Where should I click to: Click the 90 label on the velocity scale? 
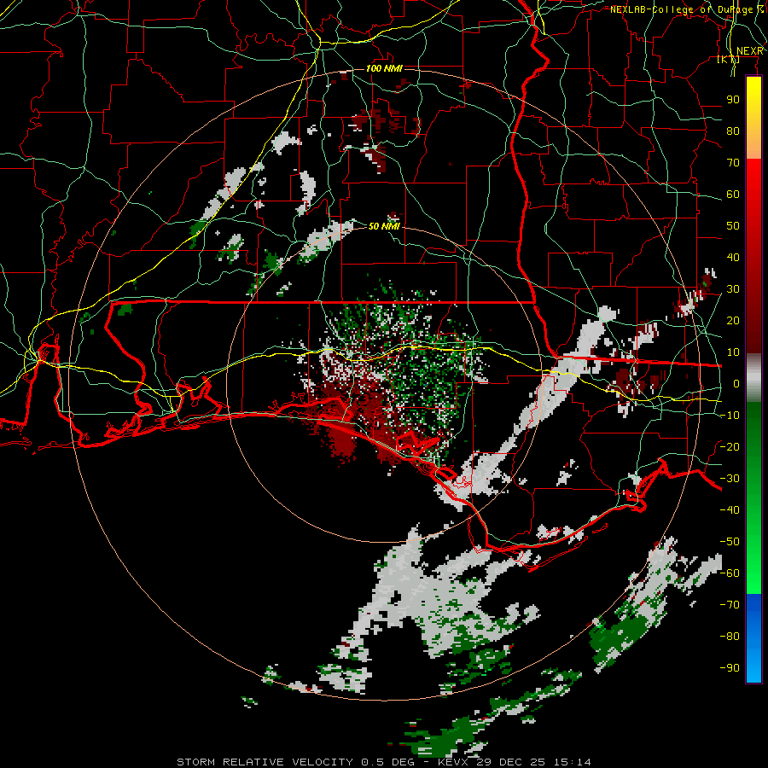733,100
